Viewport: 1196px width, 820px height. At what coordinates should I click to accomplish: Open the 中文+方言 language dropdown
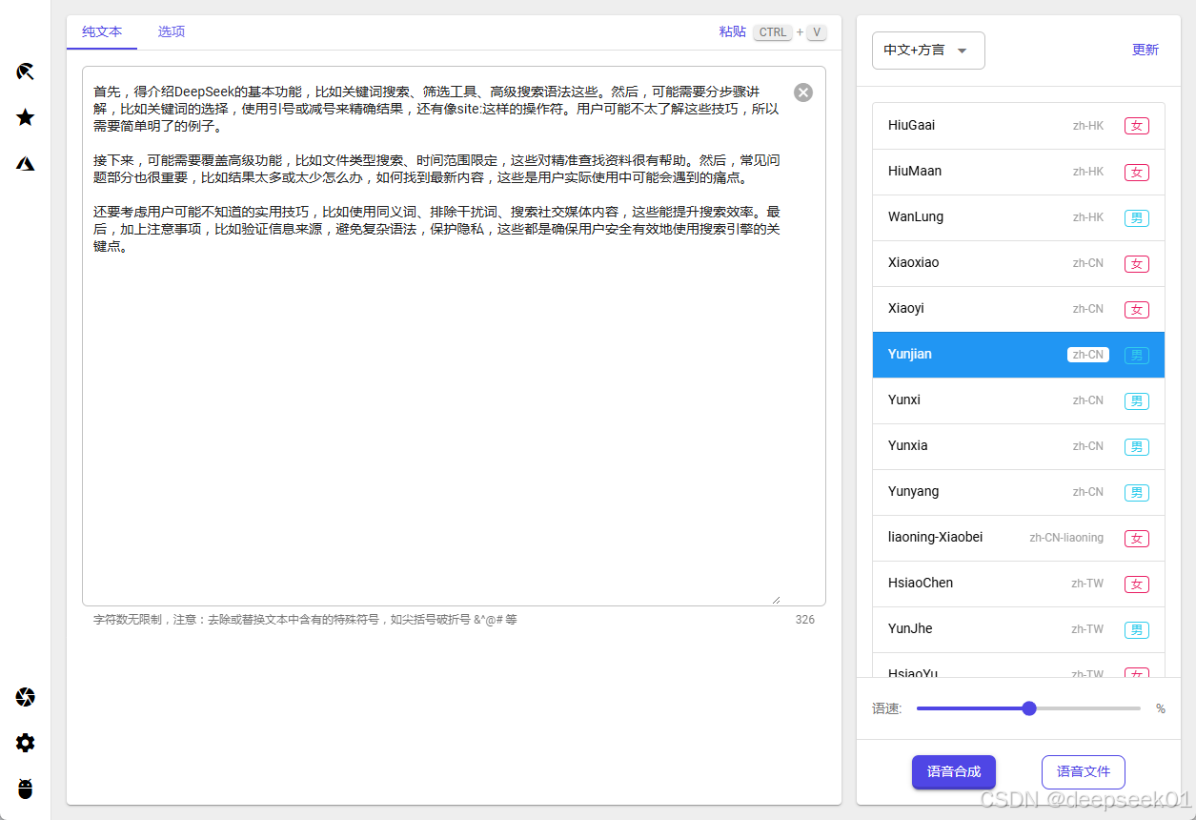(928, 51)
